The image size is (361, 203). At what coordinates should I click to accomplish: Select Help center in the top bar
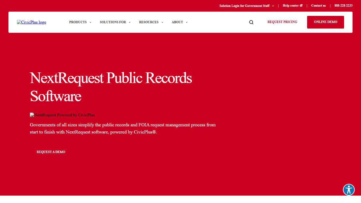(x=291, y=5)
